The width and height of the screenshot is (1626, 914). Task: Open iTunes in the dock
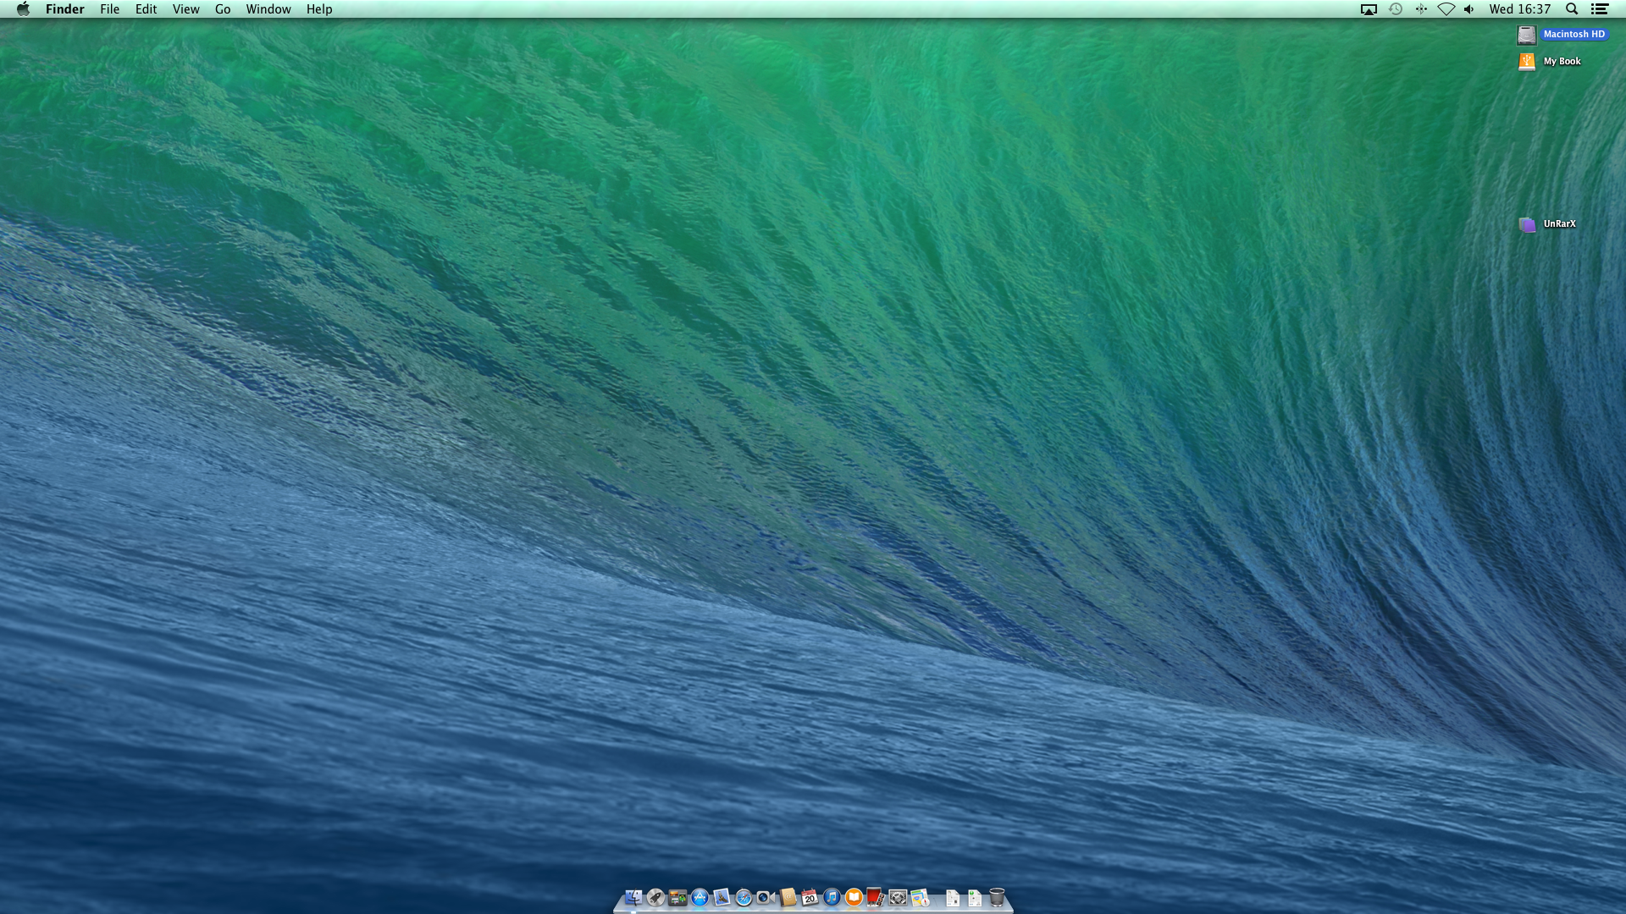coord(832,898)
